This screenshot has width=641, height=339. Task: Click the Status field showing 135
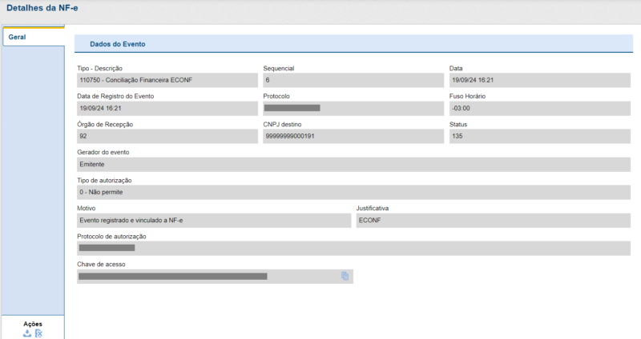click(538, 136)
